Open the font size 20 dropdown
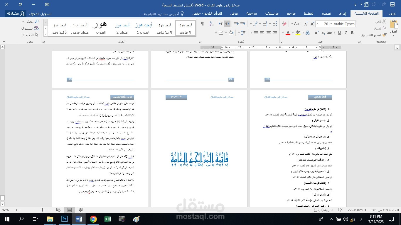 (318, 24)
